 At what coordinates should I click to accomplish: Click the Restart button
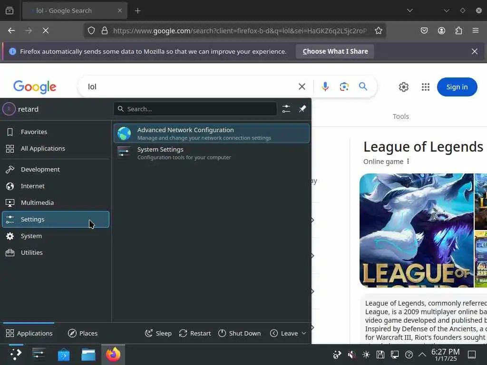pos(195,333)
